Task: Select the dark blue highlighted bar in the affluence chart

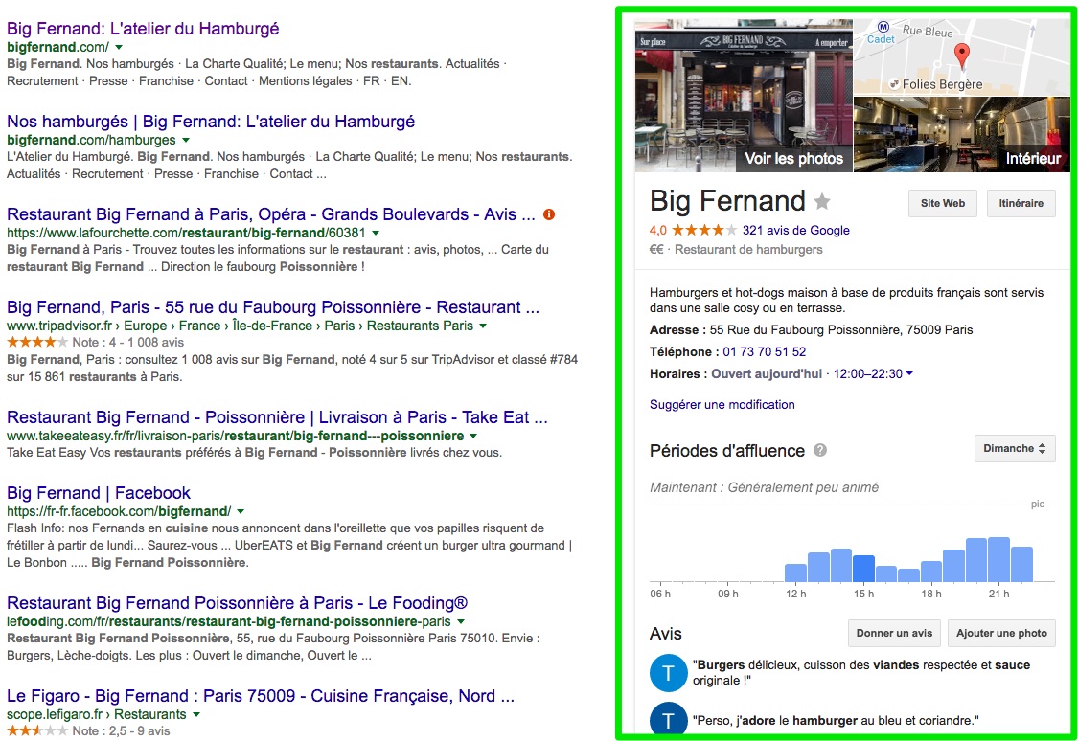Action: click(x=863, y=569)
